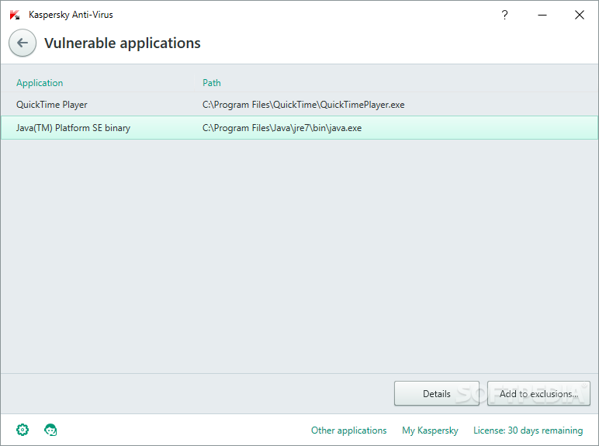599x446 pixels.
Task: Open help with the question mark
Action: pos(504,15)
